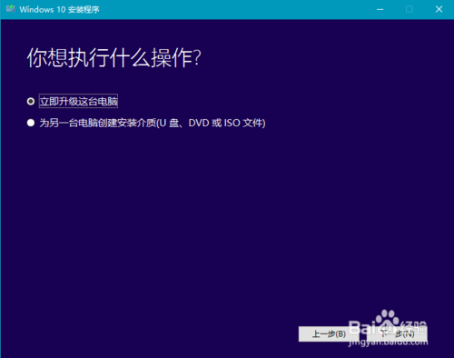Select the '立即升级这台电脑' radio button
Image resolution: width=454 pixels, height=358 pixels.
31,101
